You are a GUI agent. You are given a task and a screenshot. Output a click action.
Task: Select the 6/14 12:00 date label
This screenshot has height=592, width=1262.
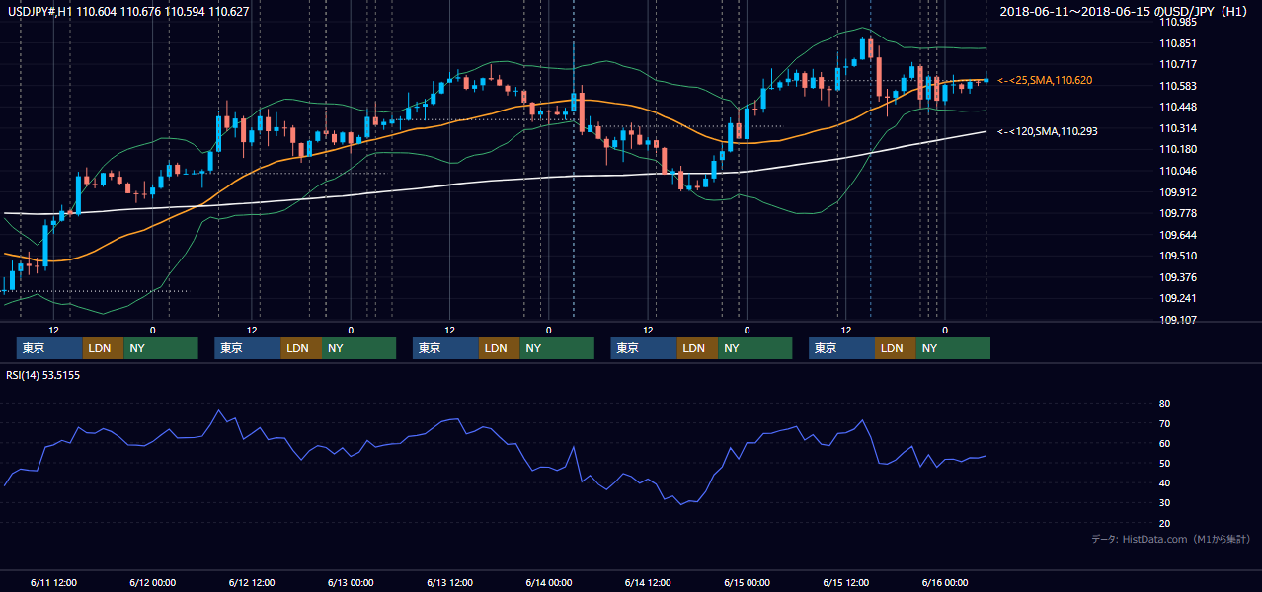(648, 583)
